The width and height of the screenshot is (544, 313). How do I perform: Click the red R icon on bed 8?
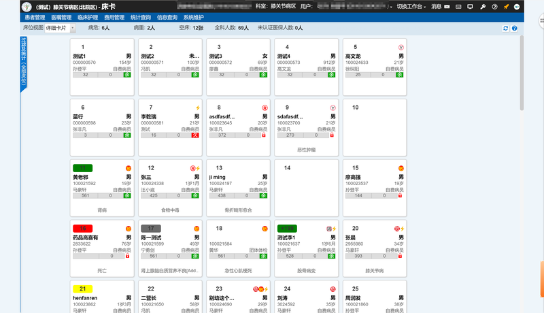click(x=265, y=108)
